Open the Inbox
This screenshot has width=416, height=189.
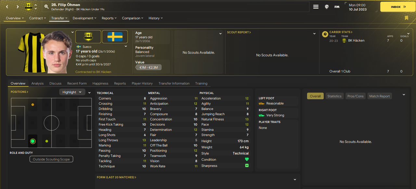[x=398, y=7]
